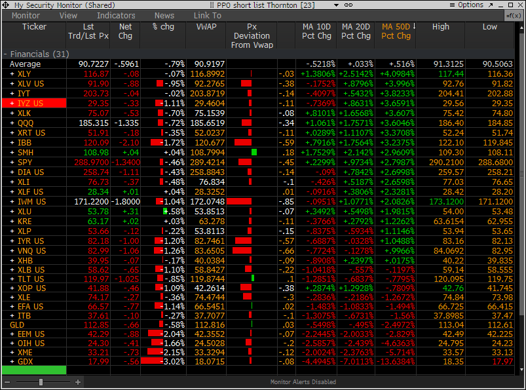The image size is (526, 390).
Task: Click the % chg column header
Action: 163,27
